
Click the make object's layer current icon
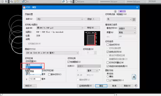tap(63, 1)
